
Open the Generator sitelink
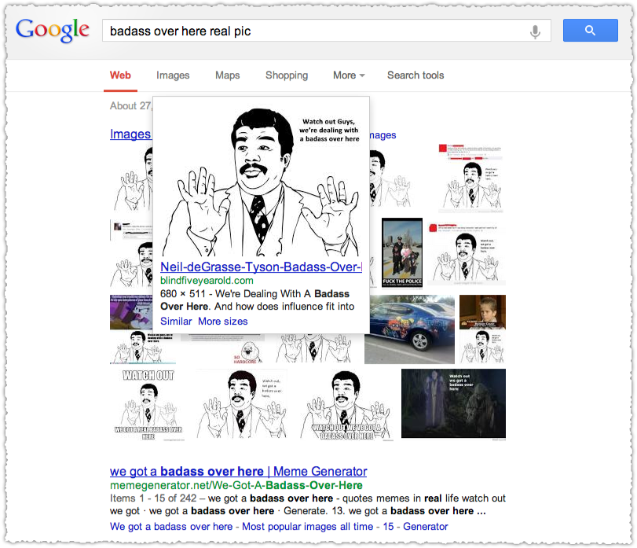point(426,527)
